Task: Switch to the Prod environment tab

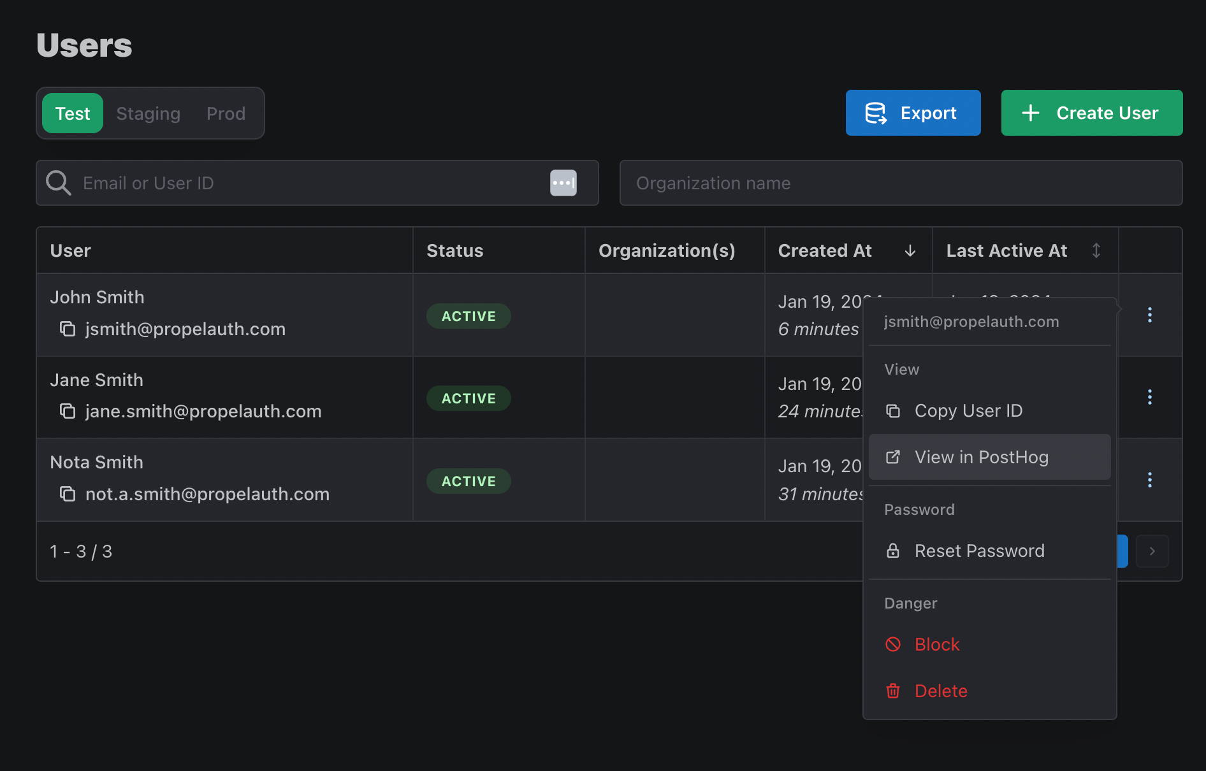Action: (226, 113)
